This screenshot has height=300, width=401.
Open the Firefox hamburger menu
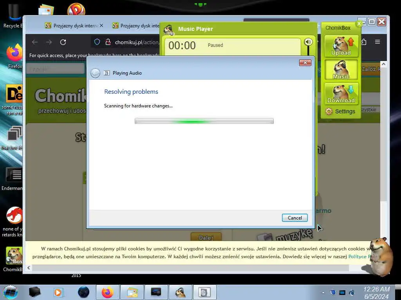(378, 42)
